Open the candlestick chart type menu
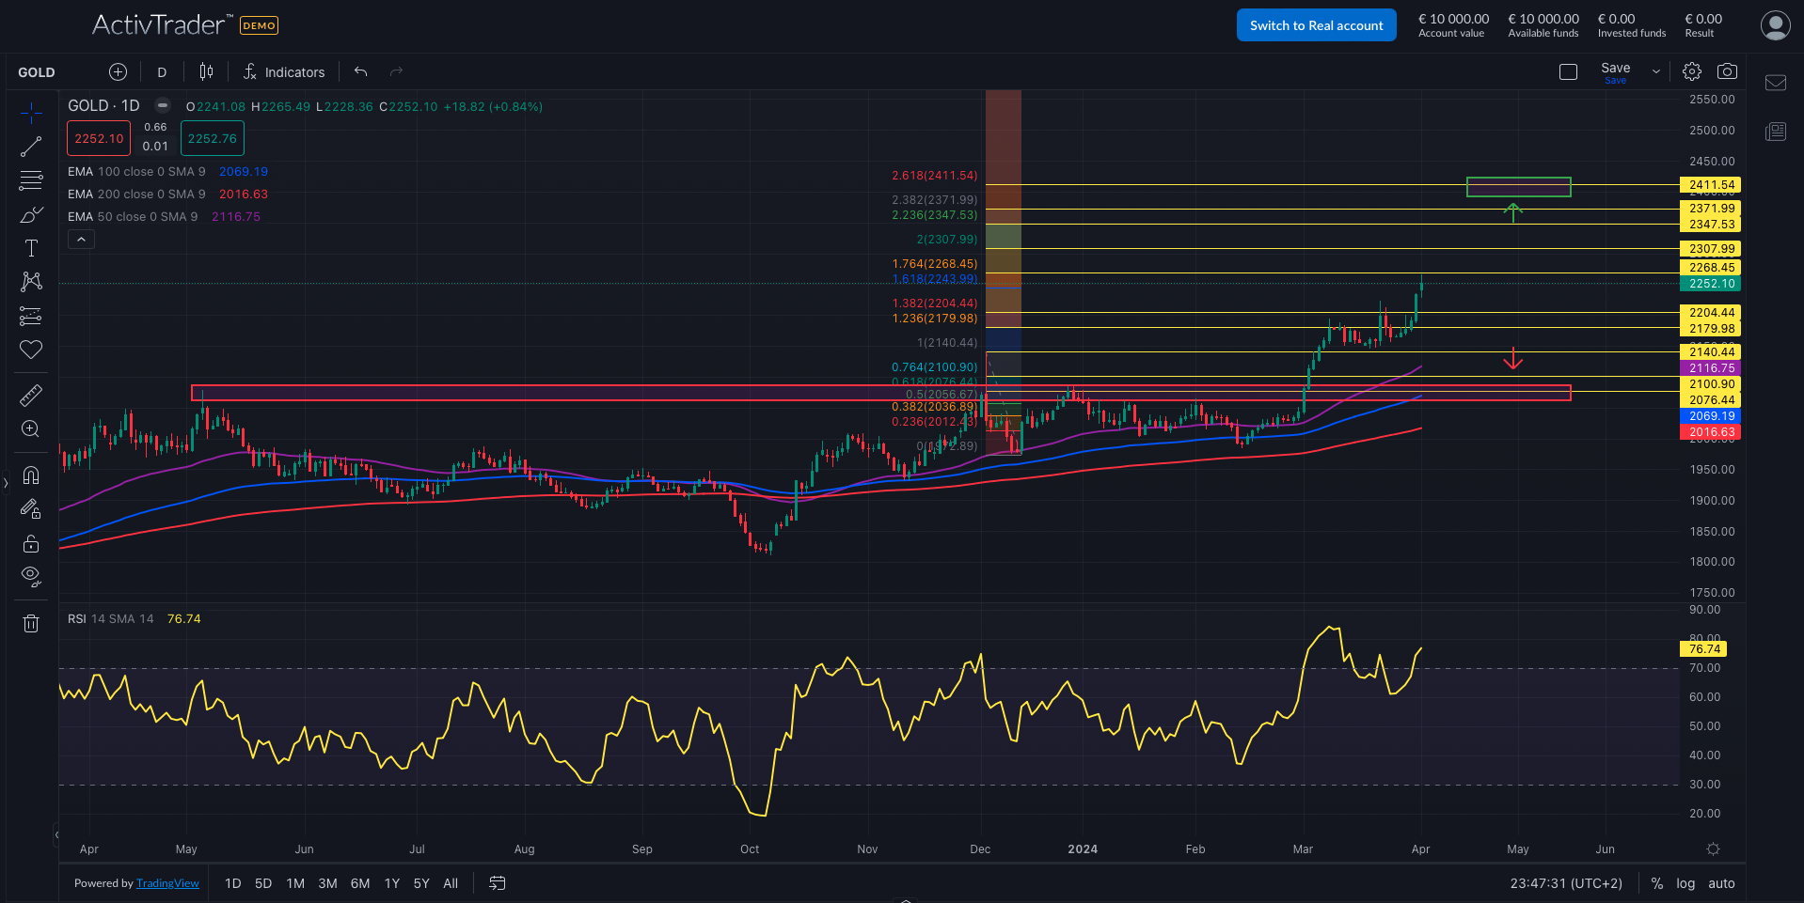This screenshot has height=903, width=1804. pyautogui.click(x=206, y=71)
